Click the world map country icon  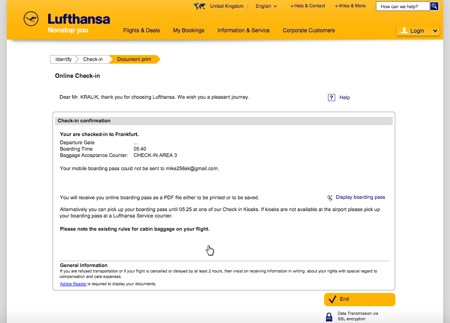pos(200,6)
